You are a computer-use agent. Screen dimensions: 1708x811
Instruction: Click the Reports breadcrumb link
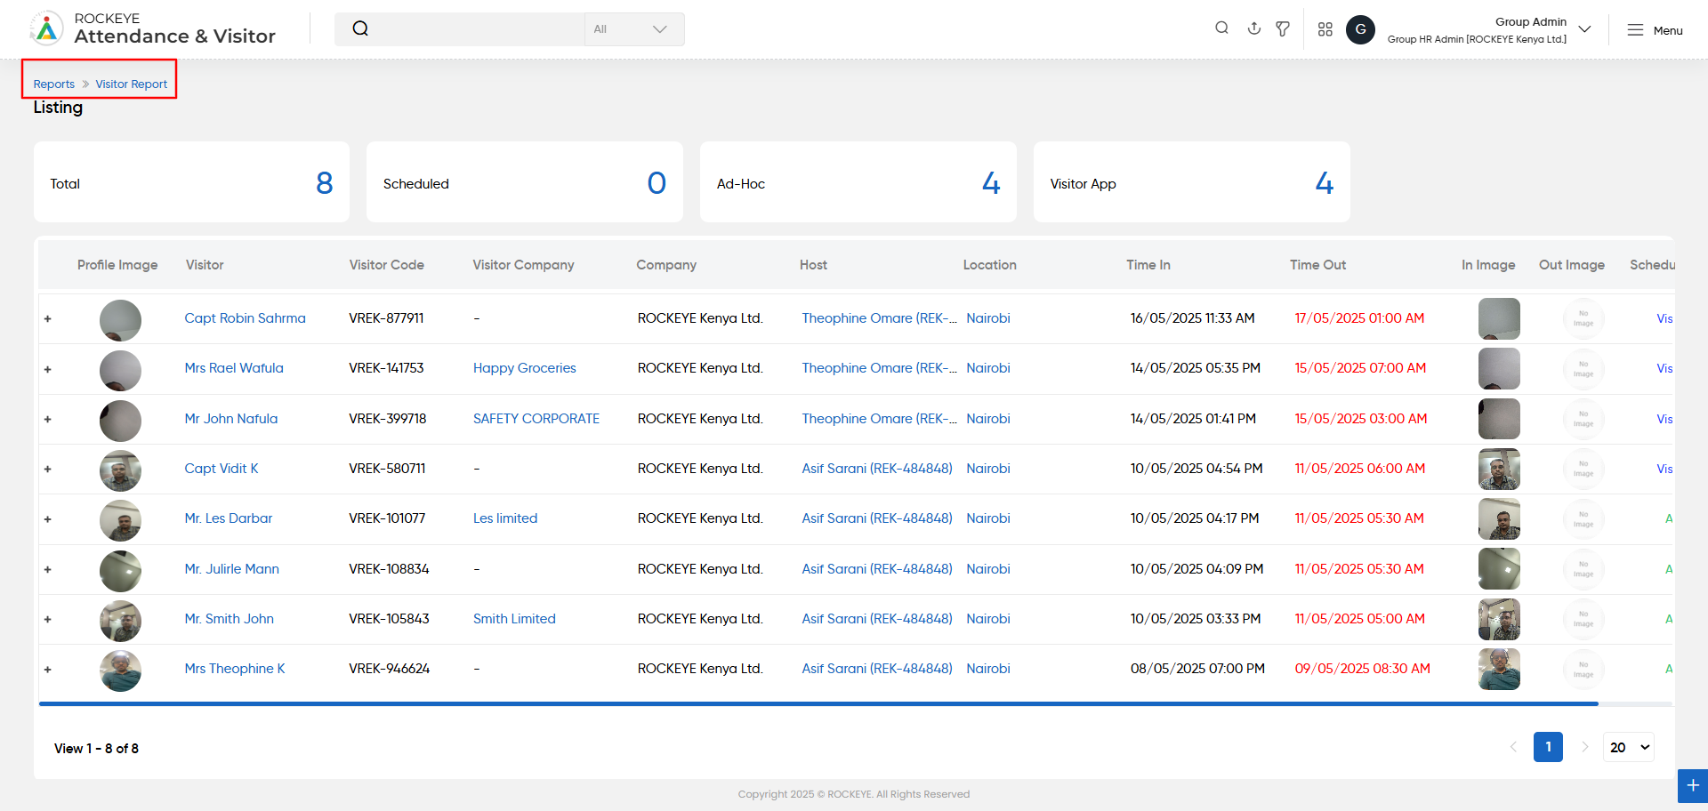[x=54, y=84]
